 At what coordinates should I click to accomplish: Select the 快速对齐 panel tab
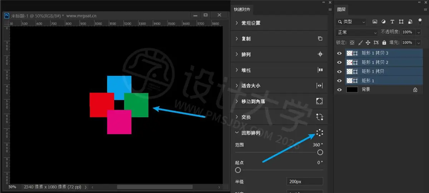point(242,10)
